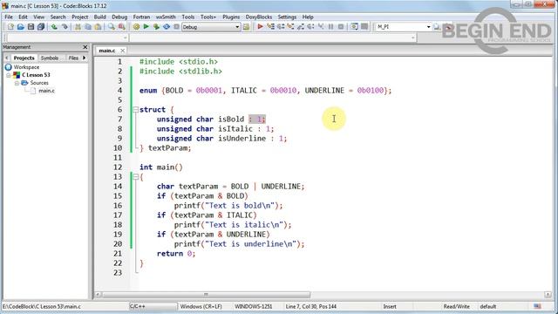Copy selection using toolbar icon
Image resolution: width=558 pixels, height=314 pixels.
coord(87,27)
